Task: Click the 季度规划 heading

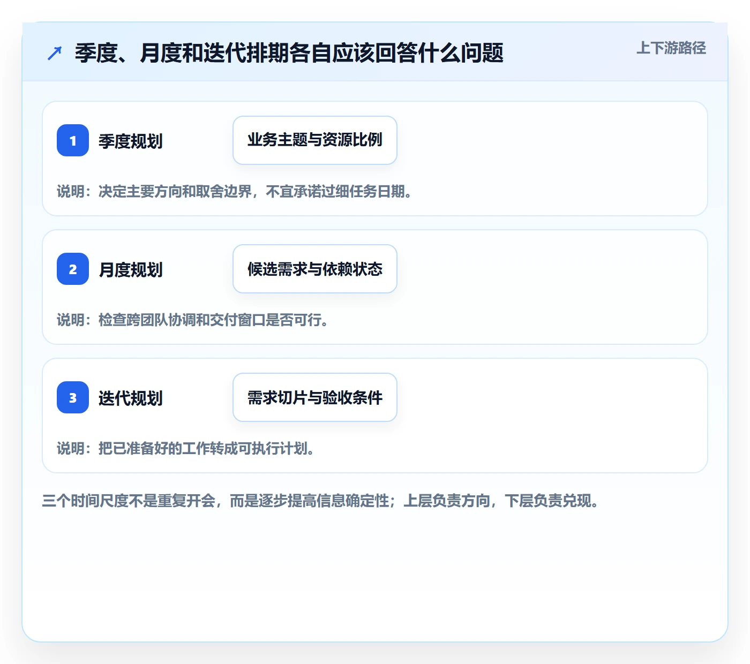Action: click(x=131, y=141)
